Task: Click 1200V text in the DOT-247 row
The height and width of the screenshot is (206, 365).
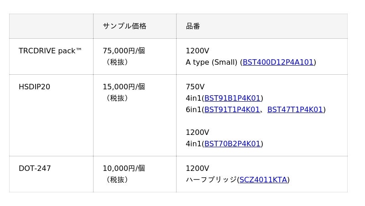Action: [197, 169]
